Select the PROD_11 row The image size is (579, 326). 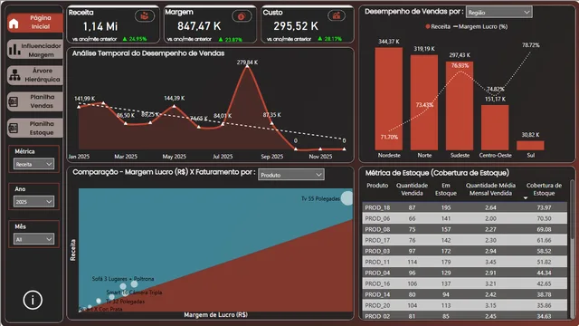464,262
